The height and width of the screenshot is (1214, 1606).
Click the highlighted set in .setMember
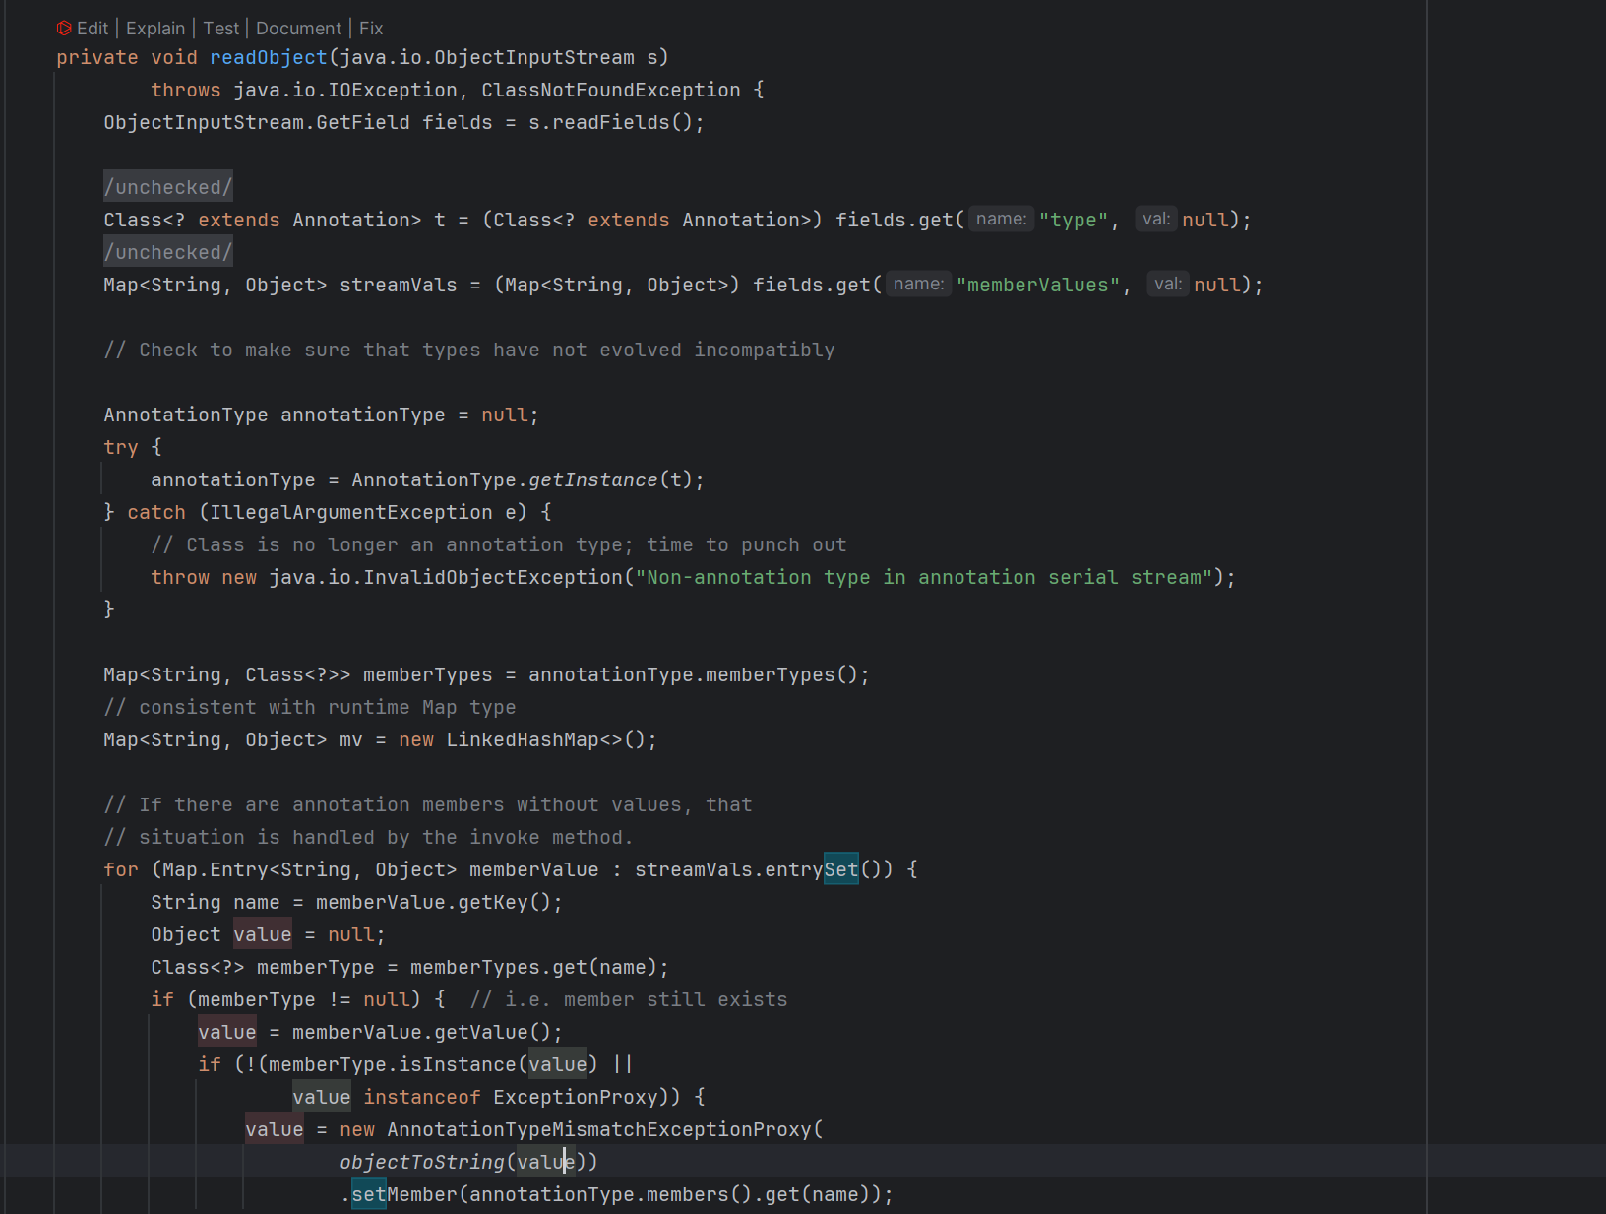pos(369,1194)
